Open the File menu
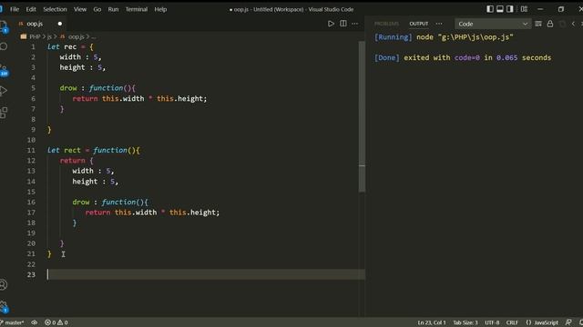The height and width of the screenshot is (327, 583). (x=15, y=9)
